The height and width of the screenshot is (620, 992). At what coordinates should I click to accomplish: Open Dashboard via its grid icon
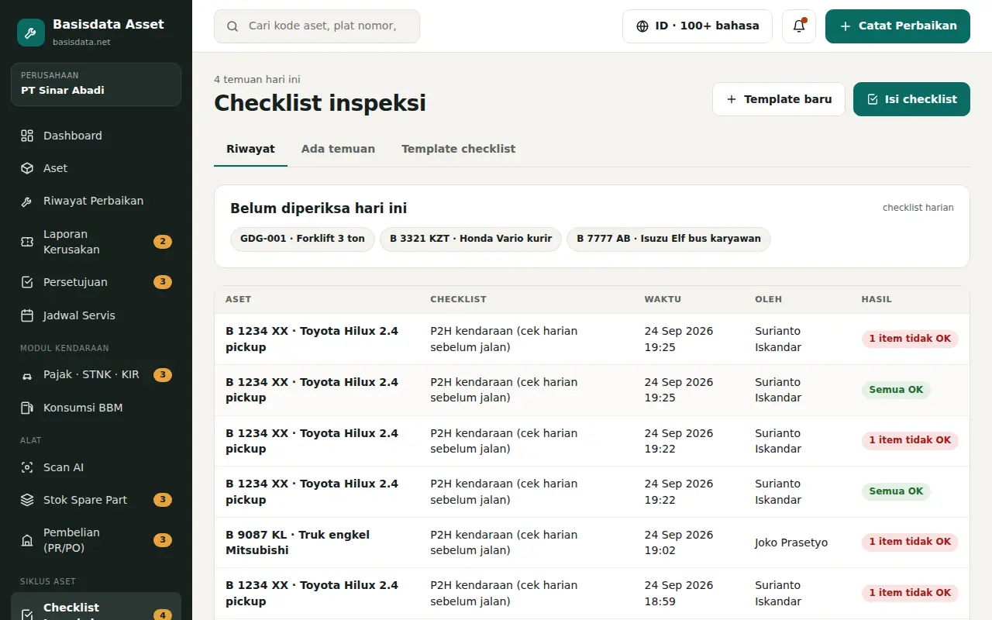27,136
